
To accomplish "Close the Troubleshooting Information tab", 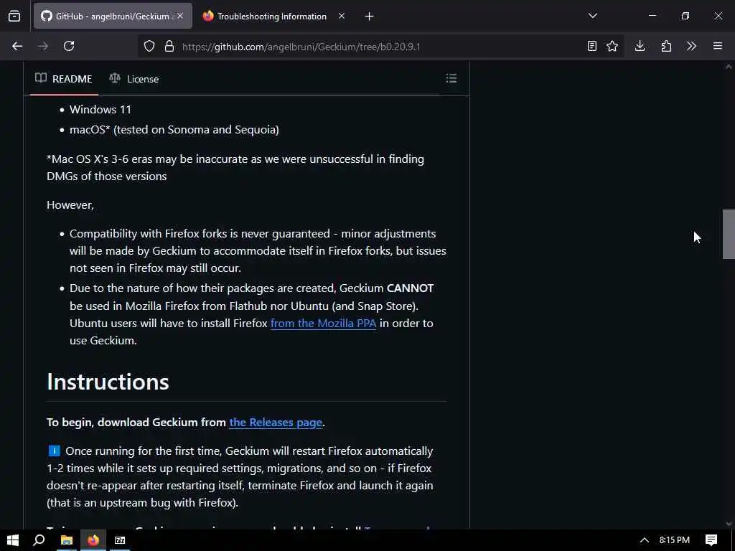I will pos(342,16).
